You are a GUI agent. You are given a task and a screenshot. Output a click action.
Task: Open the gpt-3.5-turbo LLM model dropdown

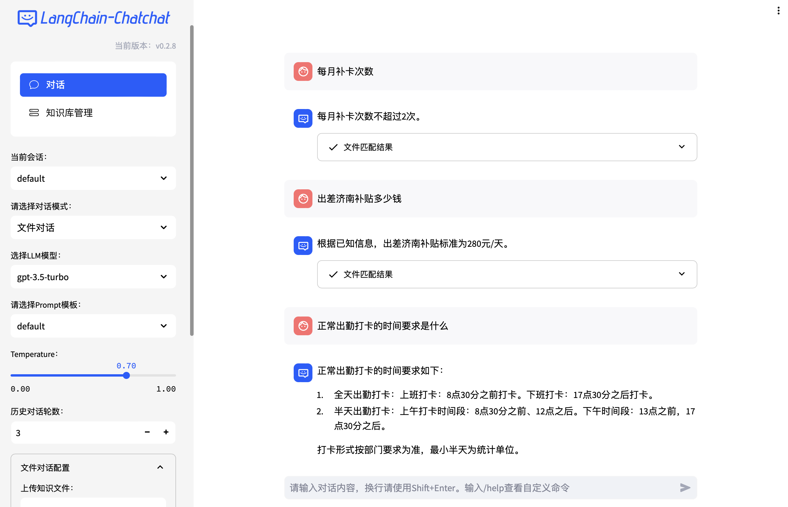pos(93,277)
